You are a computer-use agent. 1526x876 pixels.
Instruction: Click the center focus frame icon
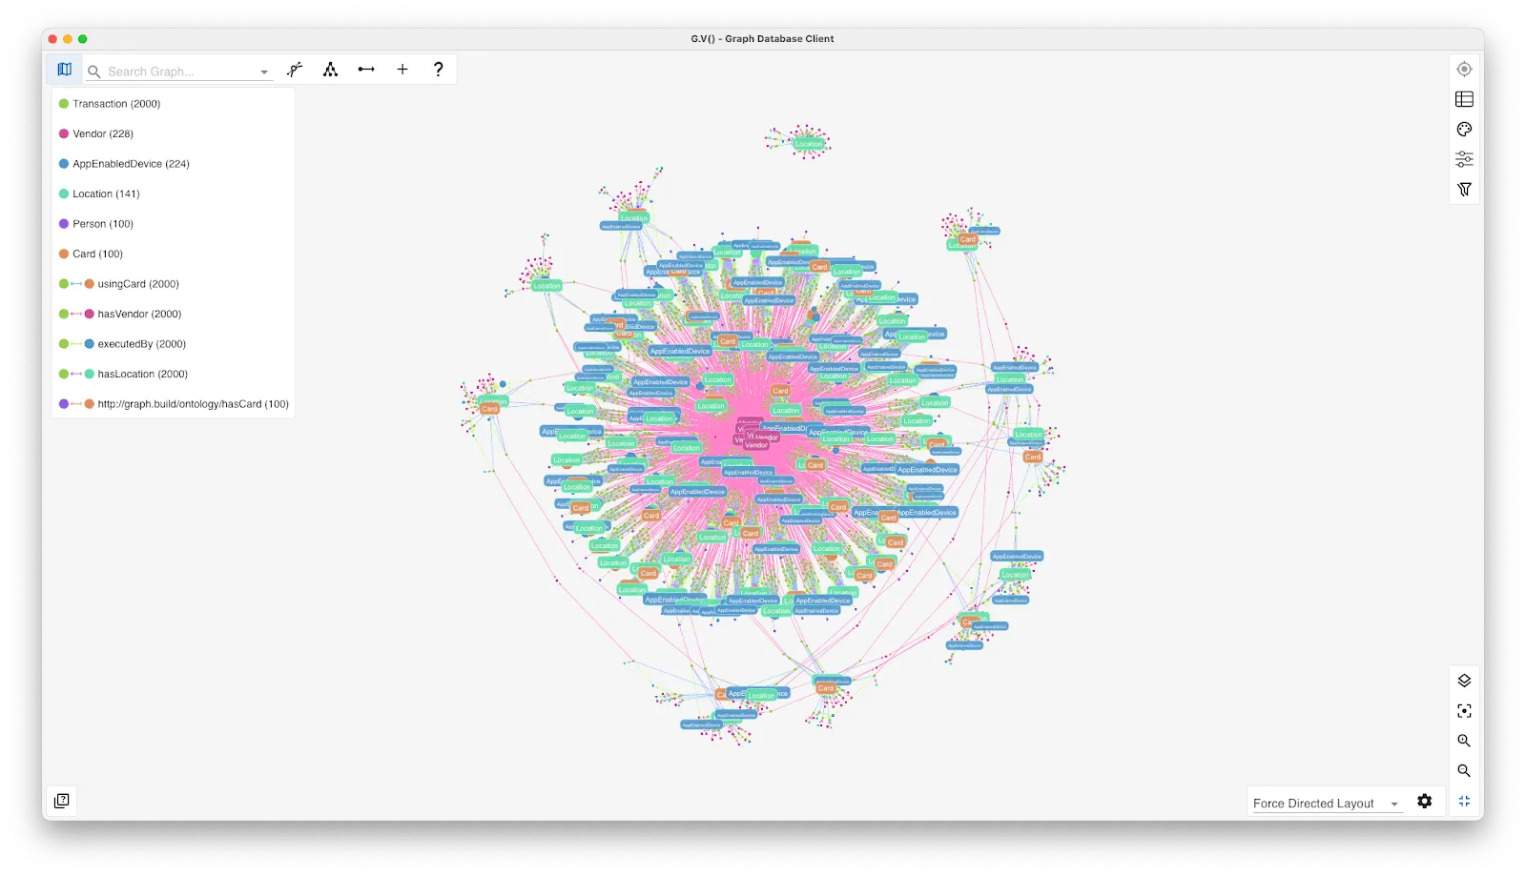[x=1464, y=711]
